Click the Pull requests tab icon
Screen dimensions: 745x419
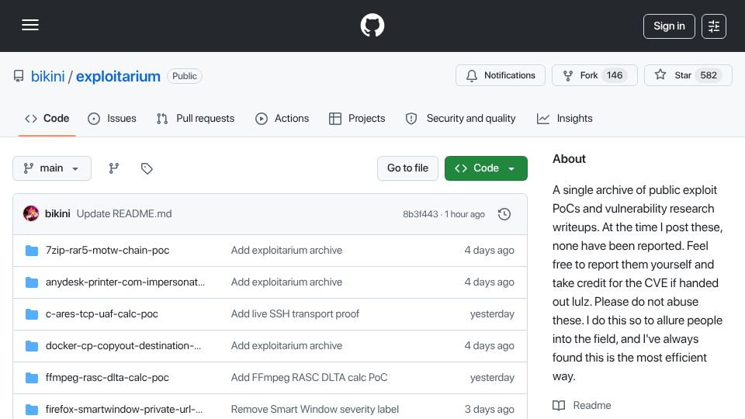coord(162,119)
